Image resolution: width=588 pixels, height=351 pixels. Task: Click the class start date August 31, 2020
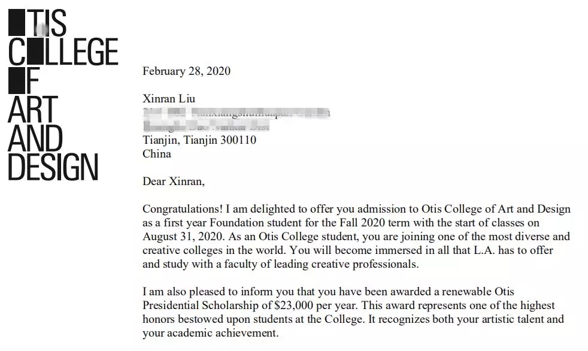point(179,237)
